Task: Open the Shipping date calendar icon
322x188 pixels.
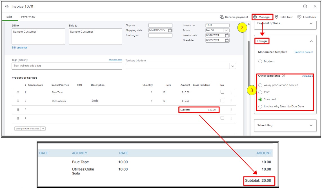Action: pos(169,30)
